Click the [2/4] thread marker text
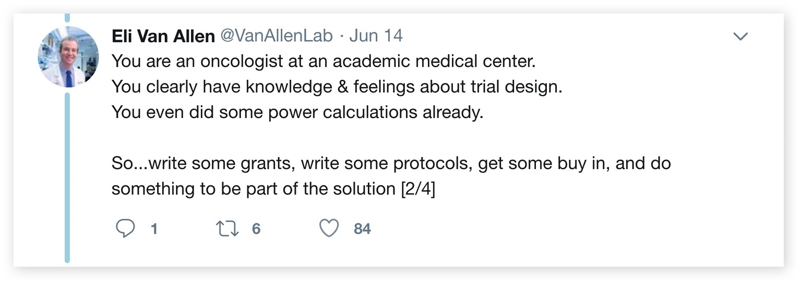Image resolution: width=801 pixels, height=284 pixels. coord(417,188)
